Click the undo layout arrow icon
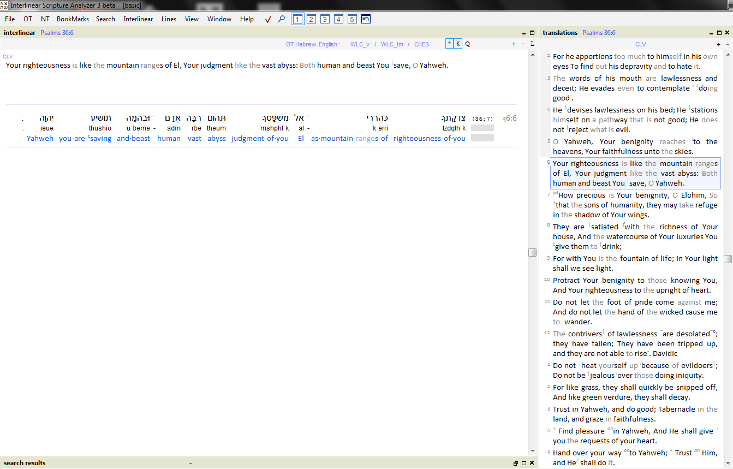The height and width of the screenshot is (469, 733). (366, 19)
